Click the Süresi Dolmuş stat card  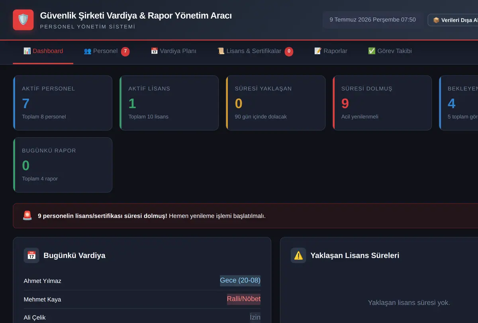click(x=382, y=103)
